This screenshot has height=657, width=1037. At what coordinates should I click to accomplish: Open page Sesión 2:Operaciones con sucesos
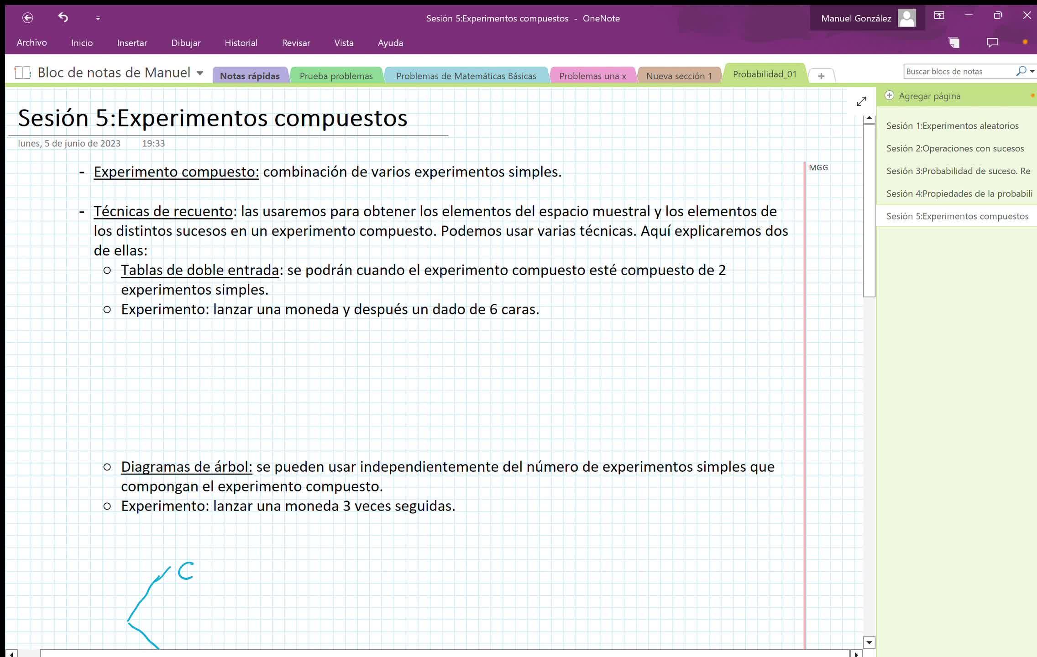tap(955, 148)
